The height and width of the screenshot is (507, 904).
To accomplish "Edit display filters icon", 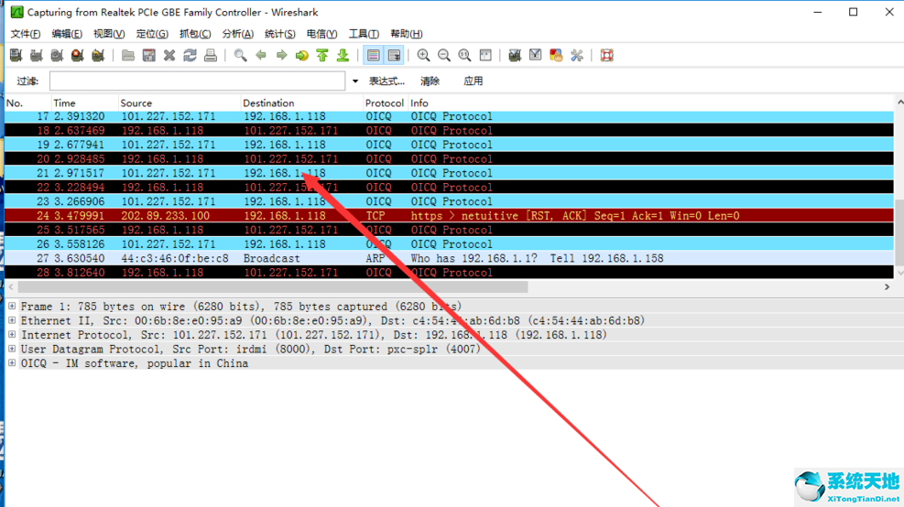I will pyautogui.click(x=536, y=55).
